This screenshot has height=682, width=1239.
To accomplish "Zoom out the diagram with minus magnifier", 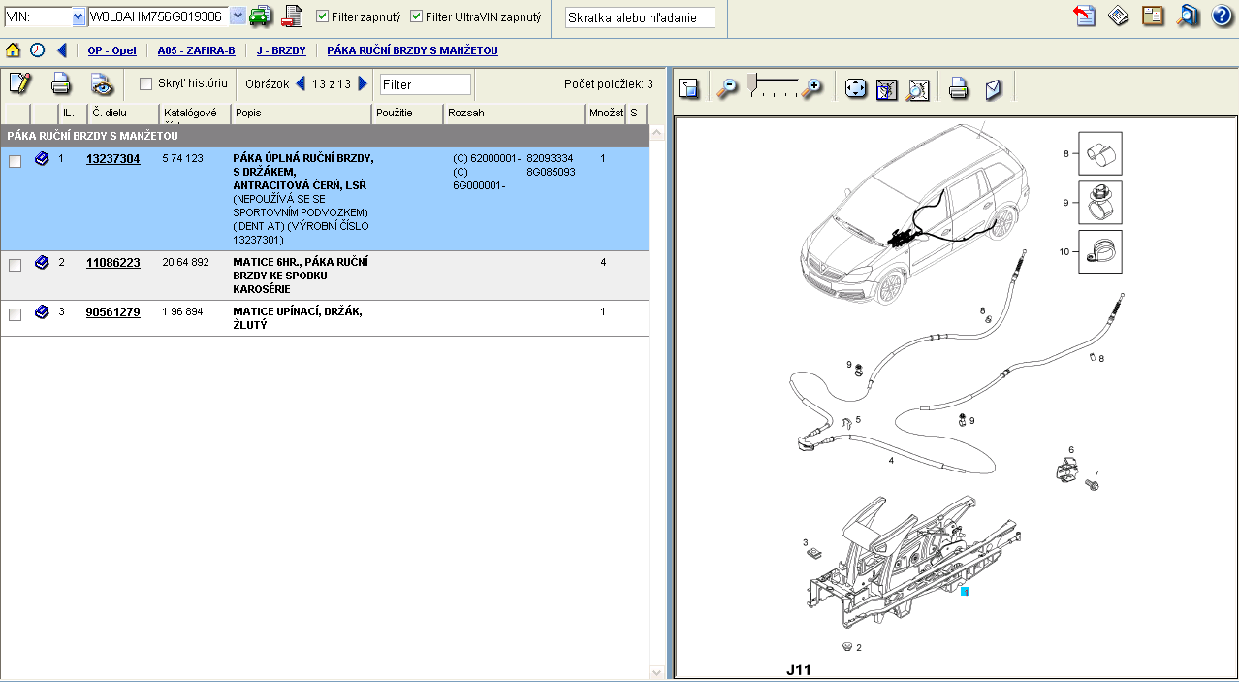I will click(x=726, y=89).
